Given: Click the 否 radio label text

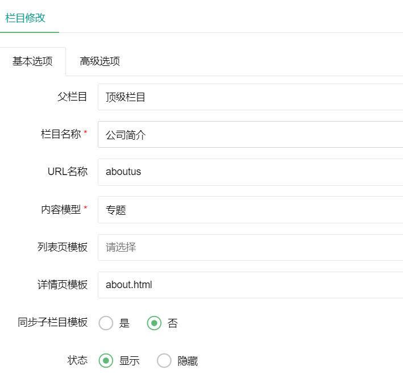Looking at the screenshot, I should coord(172,323).
